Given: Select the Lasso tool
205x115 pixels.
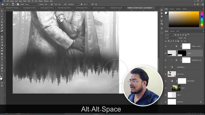Looking at the screenshot, I should (x=2, y=17).
